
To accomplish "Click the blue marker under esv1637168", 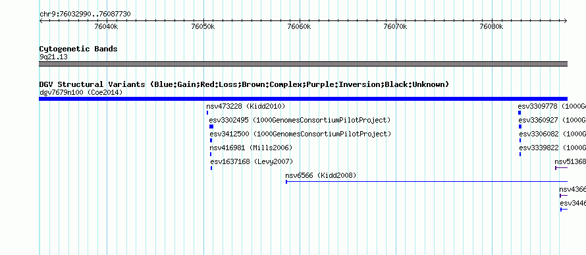I will click(x=211, y=168).
